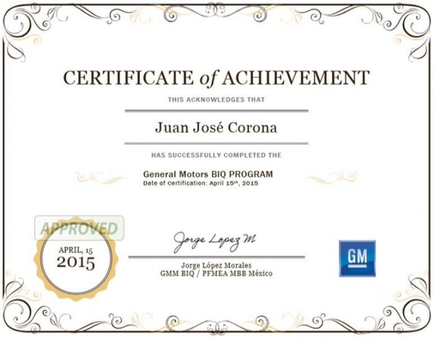Click the CERTIFICATE of ACHIEVEMENT title
Image resolution: width=434 pixels, height=340 pixels.
point(216,78)
